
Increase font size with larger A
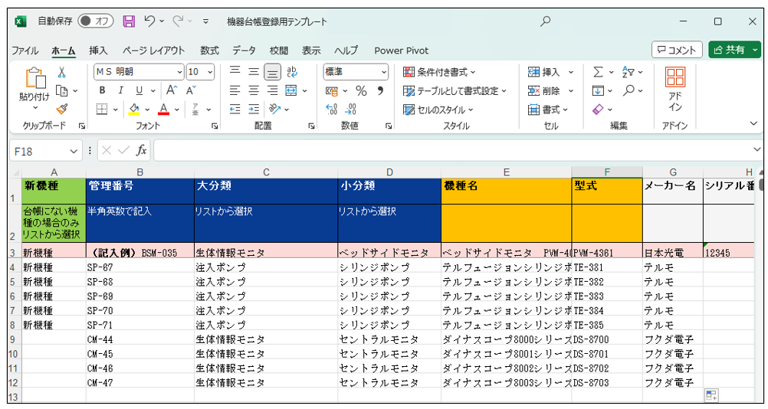point(172,90)
